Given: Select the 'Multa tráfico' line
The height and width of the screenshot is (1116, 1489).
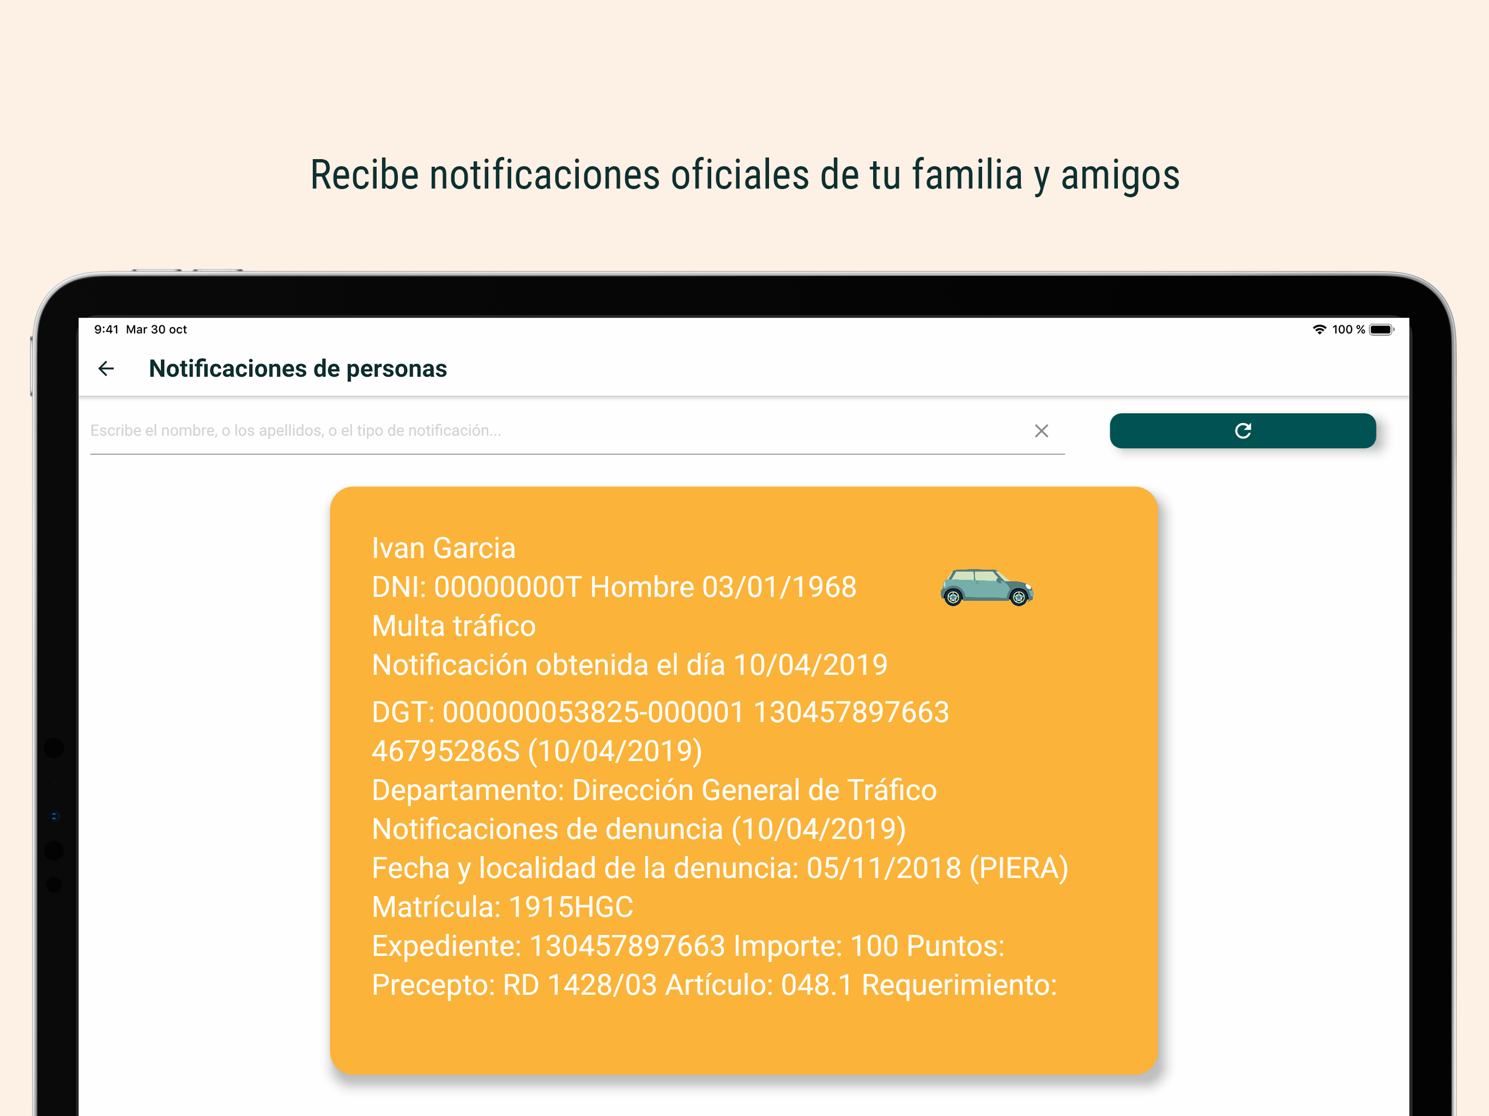Looking at the screenshot, I should (x=453, y=626).
